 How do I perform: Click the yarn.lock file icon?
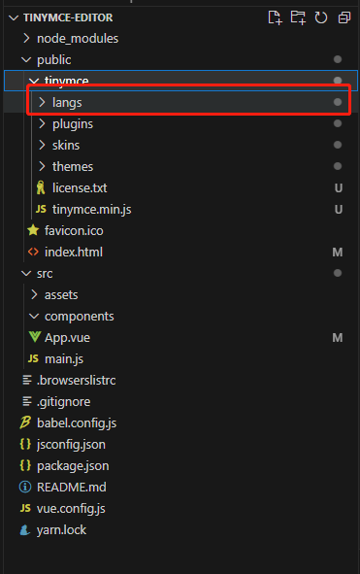(x=25, y=529)
